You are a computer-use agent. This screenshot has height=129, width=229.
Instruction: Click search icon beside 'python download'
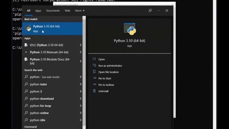[x=26, y=98]
